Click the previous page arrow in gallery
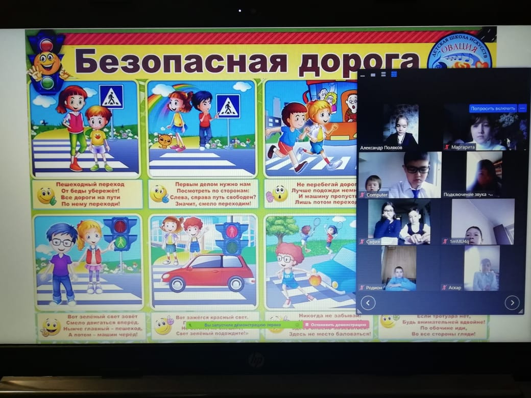The width and height of the screenshot is (531, 398). point(368,303)
